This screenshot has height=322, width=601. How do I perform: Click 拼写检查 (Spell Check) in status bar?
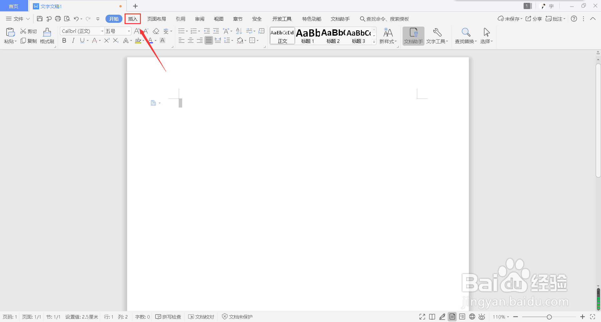(168, 317)
